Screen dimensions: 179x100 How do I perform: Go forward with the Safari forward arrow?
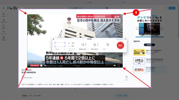pos(12,2)
